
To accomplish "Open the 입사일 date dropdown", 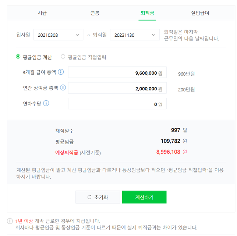I will point(58,35).
